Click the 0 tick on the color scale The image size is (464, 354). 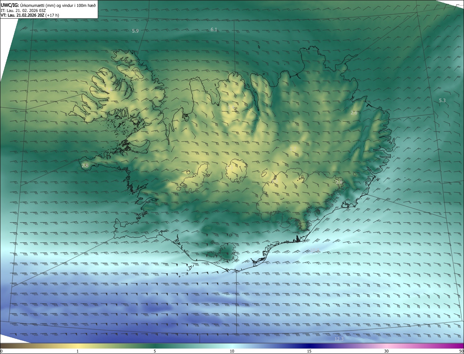pos(1,351)
